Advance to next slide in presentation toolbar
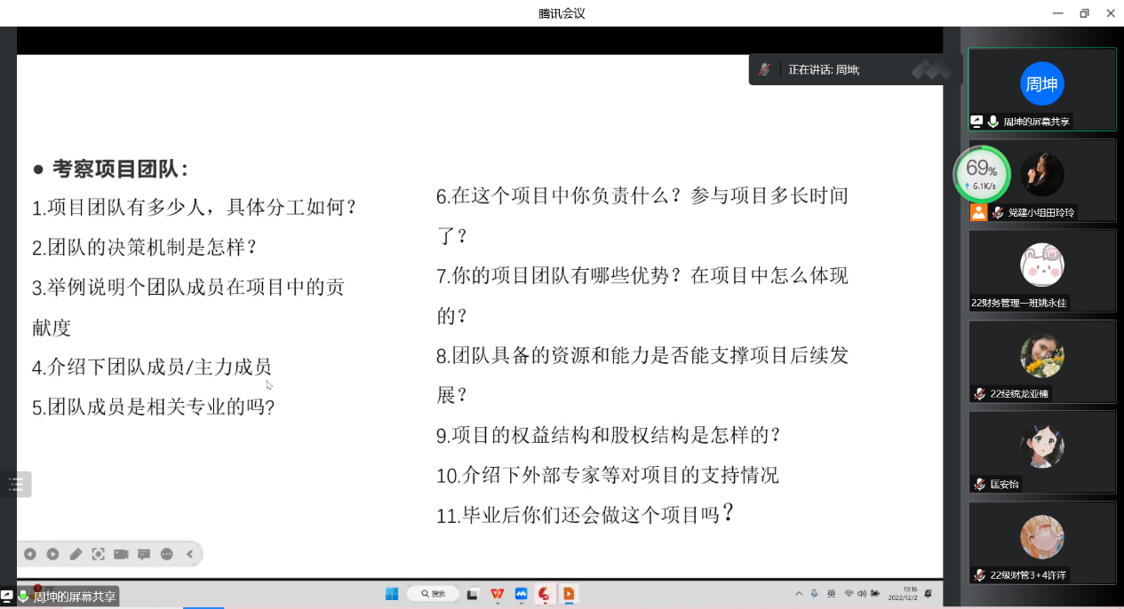Screen dimensions: 1124x609 [x=53, y=554]
